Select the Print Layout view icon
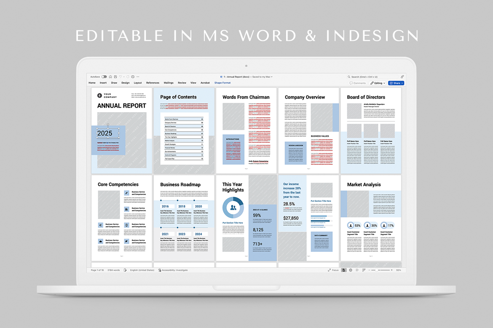 click(344, 270)
